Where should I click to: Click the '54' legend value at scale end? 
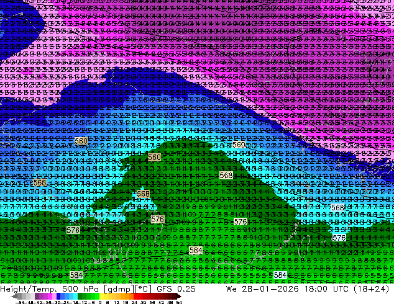pyautogui.click(x=179, y=302)
